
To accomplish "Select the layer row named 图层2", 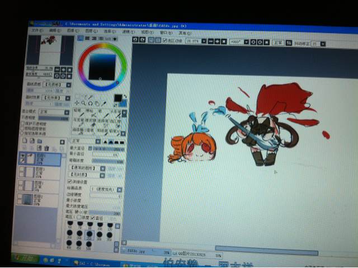I will point(37,200).
